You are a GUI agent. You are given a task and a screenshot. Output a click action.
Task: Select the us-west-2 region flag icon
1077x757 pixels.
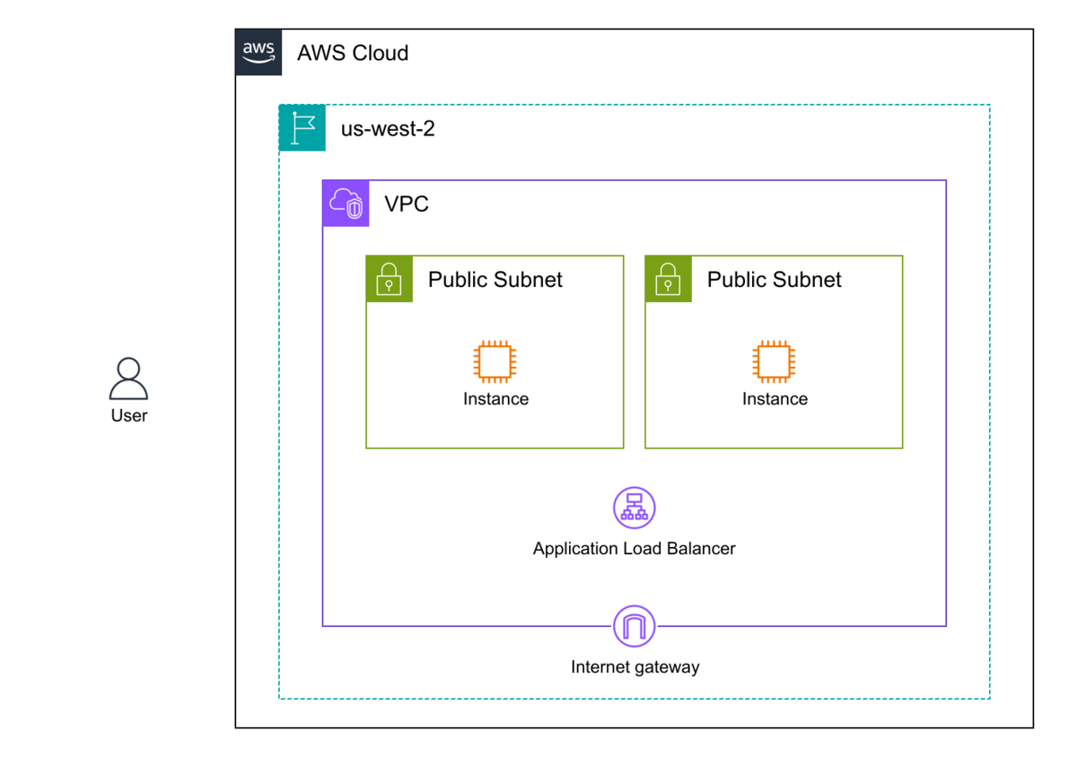(x=302, y=127)
